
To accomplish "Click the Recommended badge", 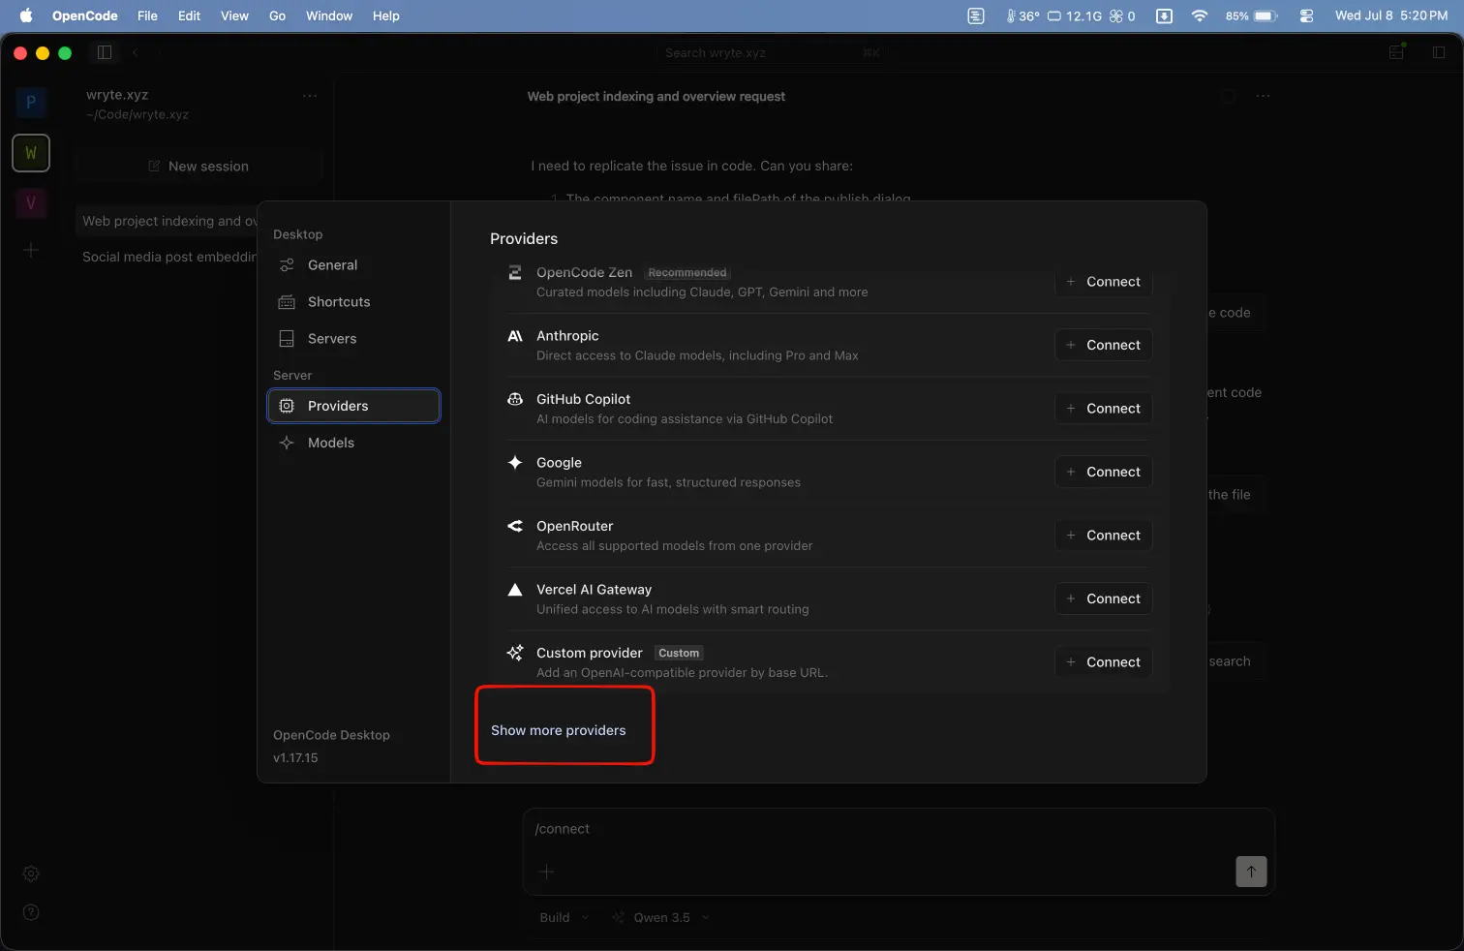I will (x=687, y=273).
